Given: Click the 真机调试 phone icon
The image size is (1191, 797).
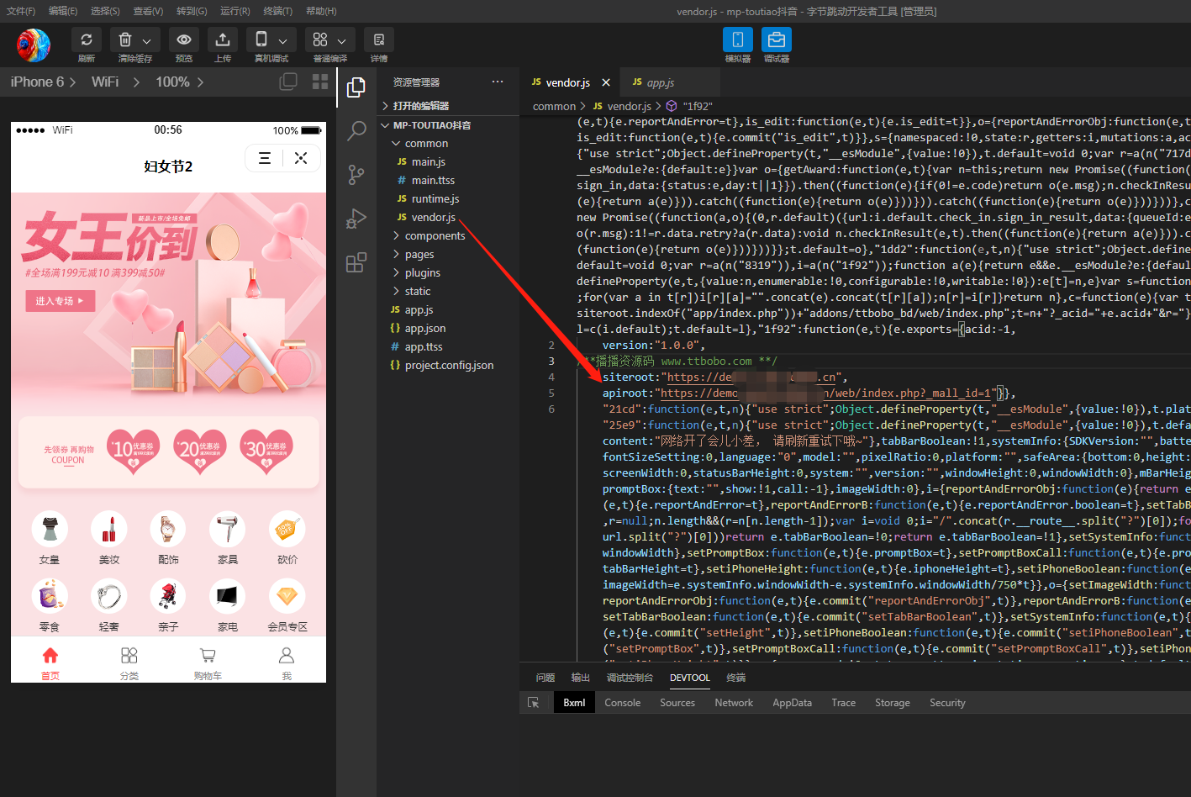Looking at the screenshot, I should point(261,40).
